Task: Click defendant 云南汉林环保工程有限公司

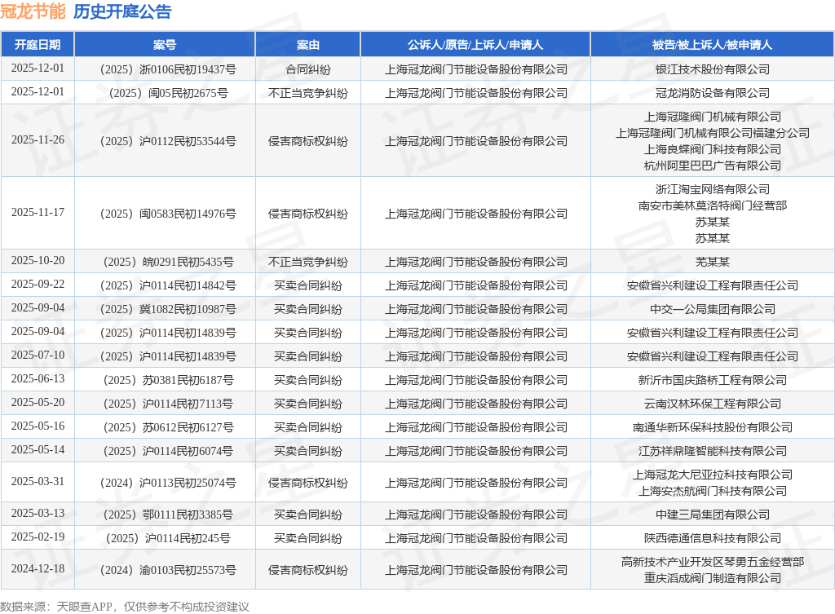Action: [x=712, y=404]
